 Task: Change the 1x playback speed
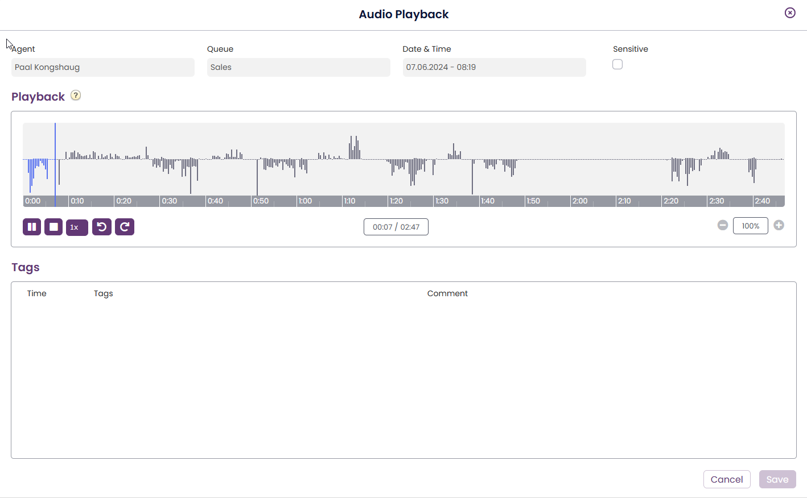click(x=77, y=227)
